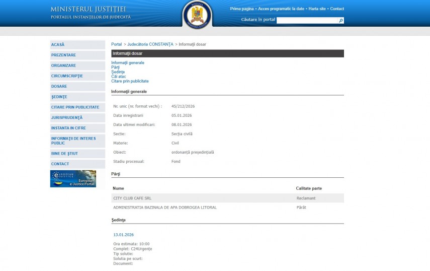This screenshot has height=271, width=430.
Task: Click the 'Harta site' top link
Action: [x=317, y=9]
